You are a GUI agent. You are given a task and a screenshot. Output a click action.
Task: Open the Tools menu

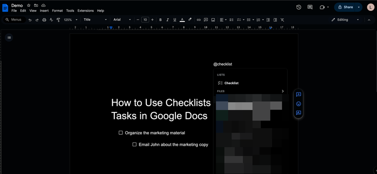click(70, 11)
